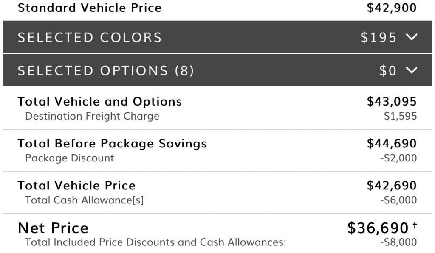Click Total Vehicle and Options label
This screenshot has width=435, height=253.
pyautogui.click(x=100, y=102)
